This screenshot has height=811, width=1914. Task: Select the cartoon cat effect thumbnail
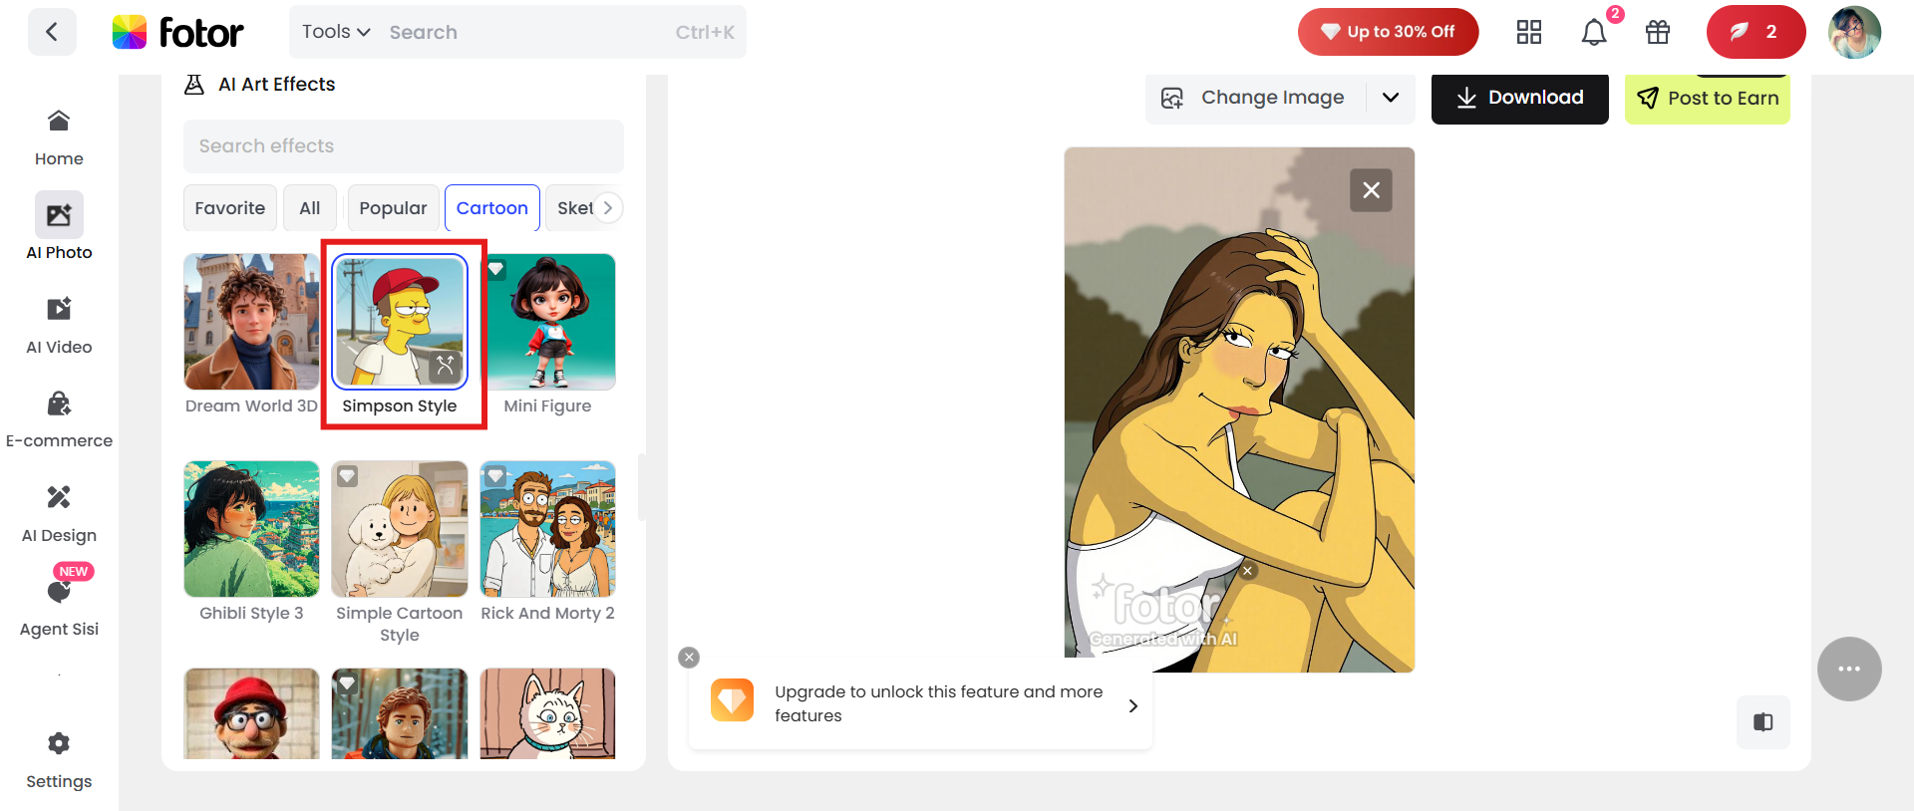click(547, 713)
